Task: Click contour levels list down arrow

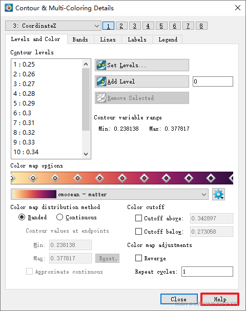Action: click(86, 154)
